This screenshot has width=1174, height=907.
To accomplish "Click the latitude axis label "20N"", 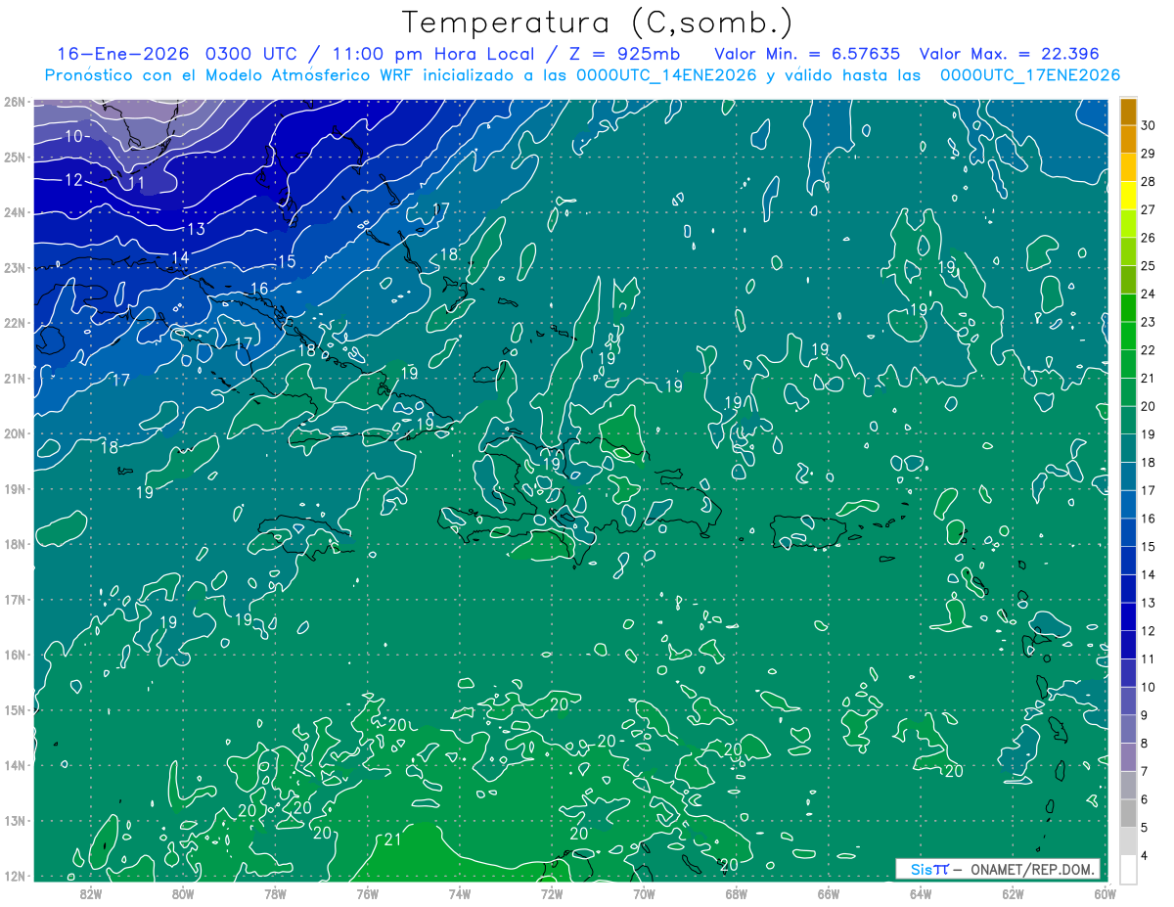I will click(x=14, y=433).
